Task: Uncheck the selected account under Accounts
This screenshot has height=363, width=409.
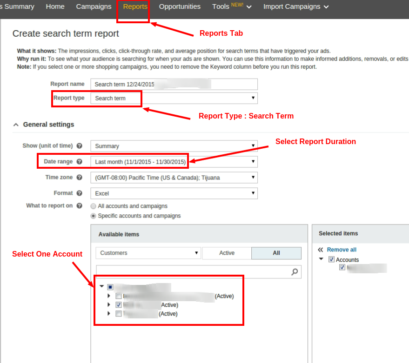Action: 342,267
